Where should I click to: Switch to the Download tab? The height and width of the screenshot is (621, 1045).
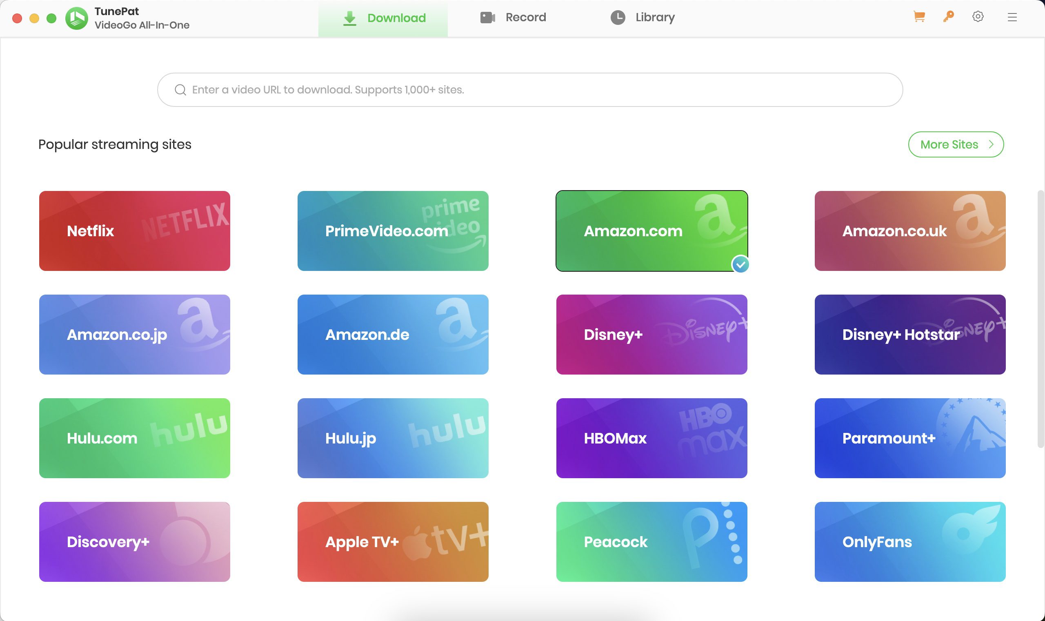point(383,18)
